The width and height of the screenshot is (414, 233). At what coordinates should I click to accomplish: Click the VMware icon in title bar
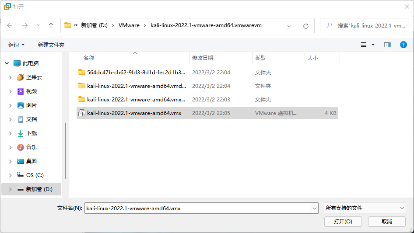(7, 7)
